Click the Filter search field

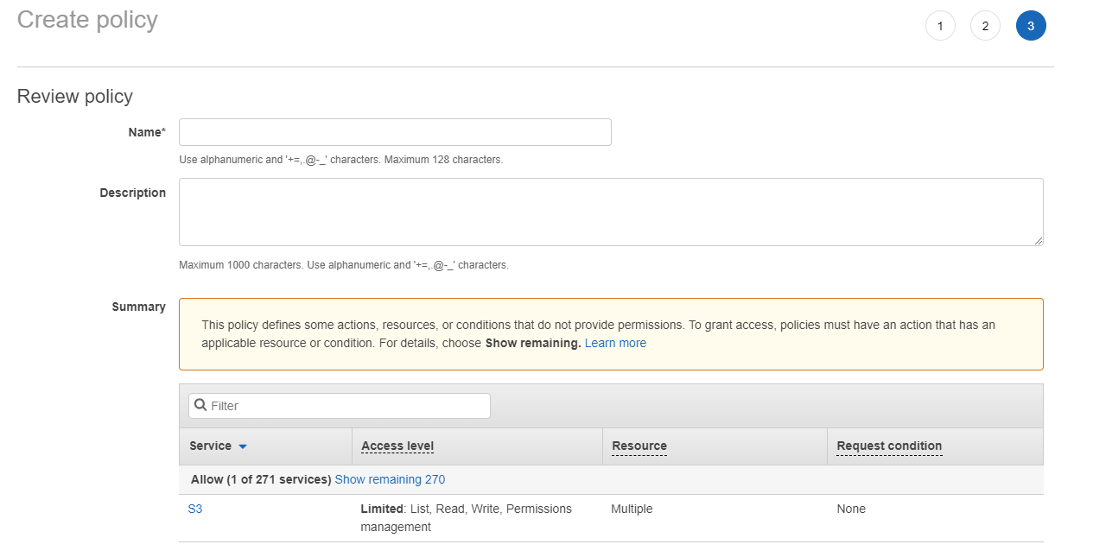pos(346,406)
